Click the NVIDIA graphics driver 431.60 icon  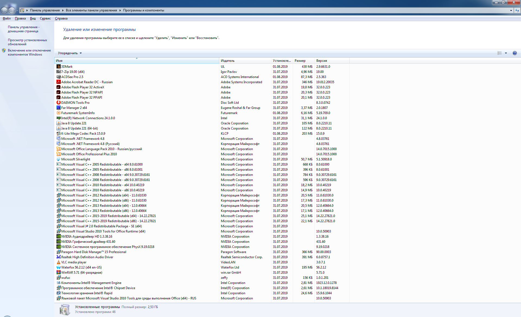pos(58,241)
